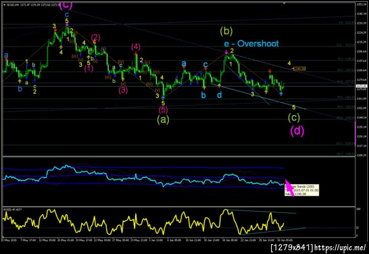Click the 1108.39 price axis value
Viewport: 369px width, 254px height.
pyautogui.click(x=361, y=155)
